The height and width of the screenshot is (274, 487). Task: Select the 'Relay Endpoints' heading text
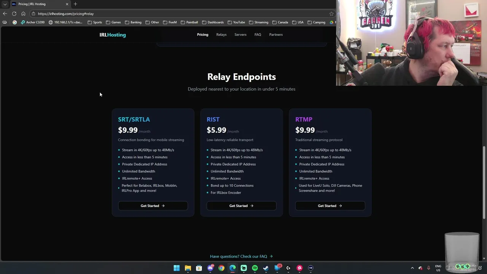tap(242, 76)
